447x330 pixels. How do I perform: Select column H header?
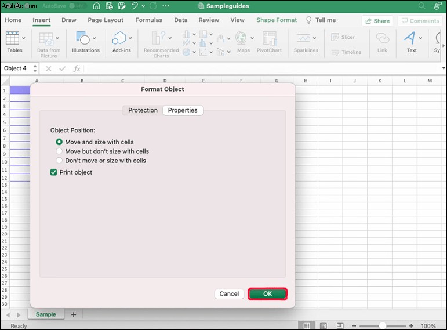[x=306, y=81]
